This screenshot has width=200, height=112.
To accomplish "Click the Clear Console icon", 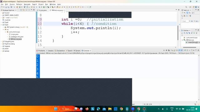I will tap(172, 50).
